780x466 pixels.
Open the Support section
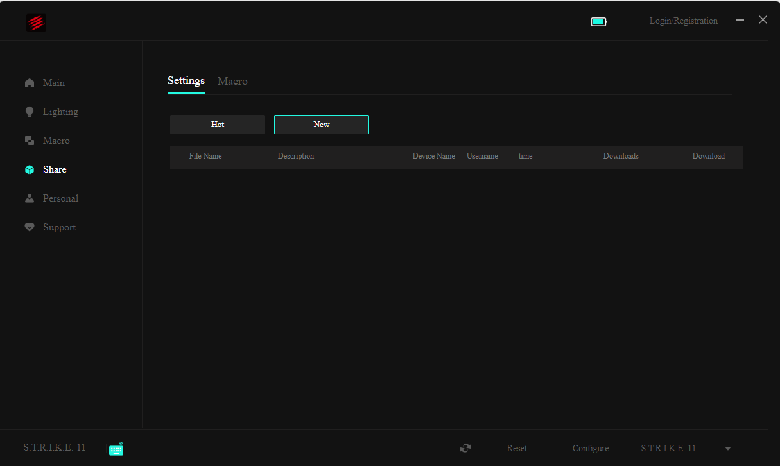(60, 227)
